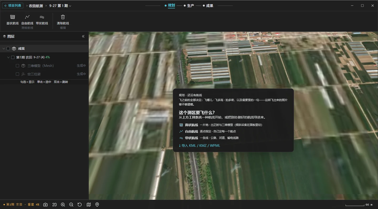378x209 pixels.
Task: Reset the view with the rotate arrow icon
Action: 80,205
